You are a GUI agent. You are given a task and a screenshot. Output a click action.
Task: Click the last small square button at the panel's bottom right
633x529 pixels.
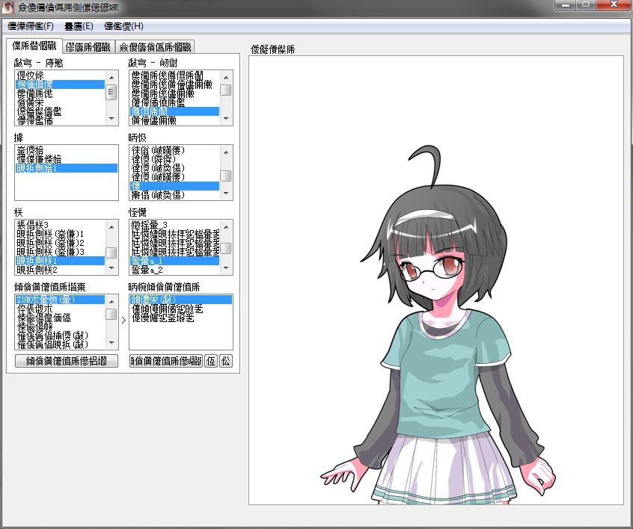pyautogui.click(x=226, y=361)
